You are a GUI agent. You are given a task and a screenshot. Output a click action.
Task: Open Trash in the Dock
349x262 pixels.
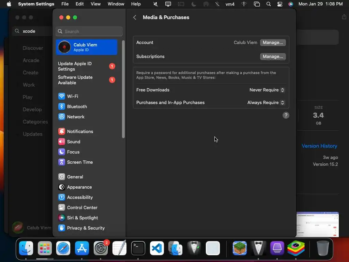(323, 248)
